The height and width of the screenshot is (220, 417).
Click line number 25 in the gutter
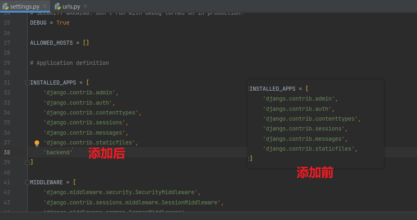tap(7, 23)
